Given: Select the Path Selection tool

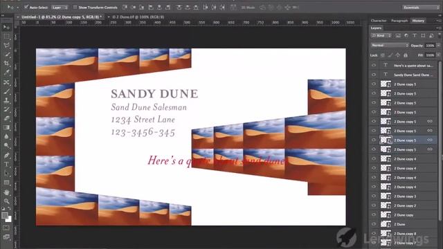Looking at the screenshot, I should click(x=6, y=174).
